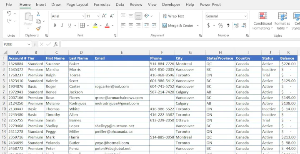Click the formula bar Enter checkmark icon
Image resolution: width=300 pixels, height=154 pixels.
49,44
